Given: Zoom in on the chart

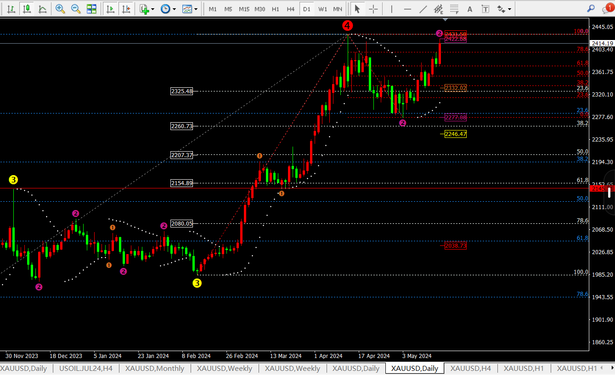Looking at the screenshot, I should [x=60, y=9].
